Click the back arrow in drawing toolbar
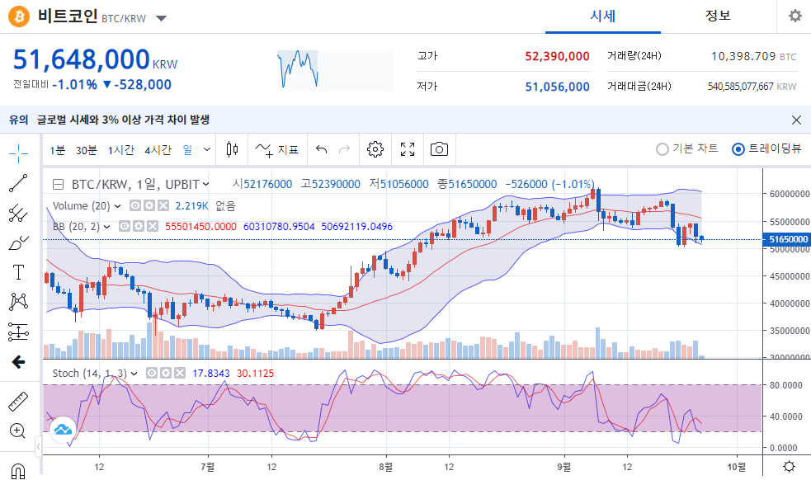This screenshot has height=480, width=811. 19,362
